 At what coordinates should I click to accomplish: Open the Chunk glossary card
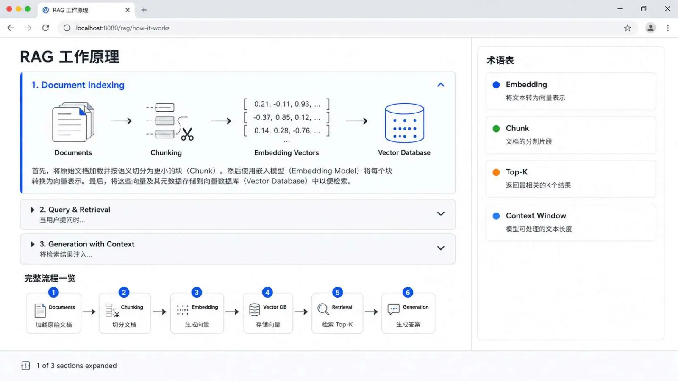click(x=571, y=135)
